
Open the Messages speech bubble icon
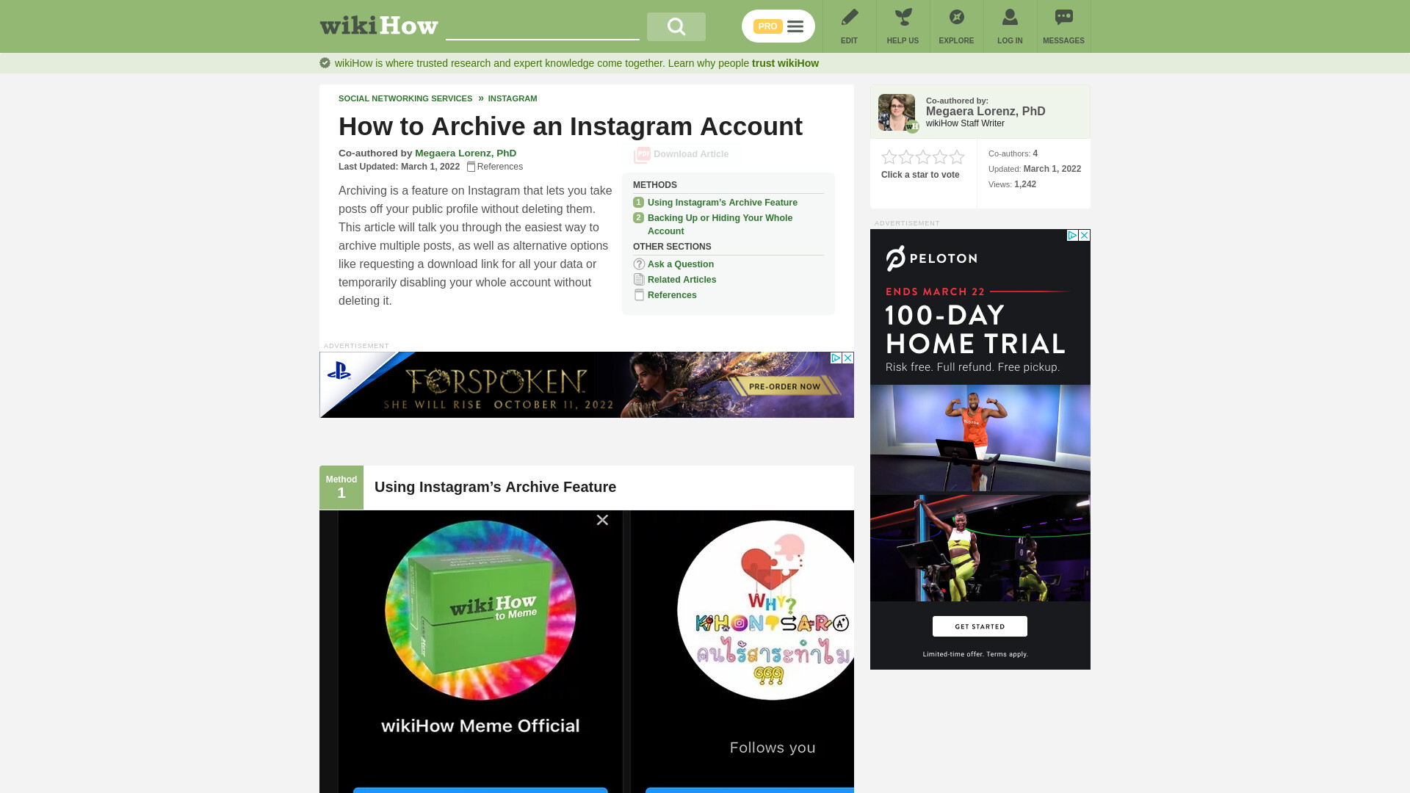tap(1063, 17)
